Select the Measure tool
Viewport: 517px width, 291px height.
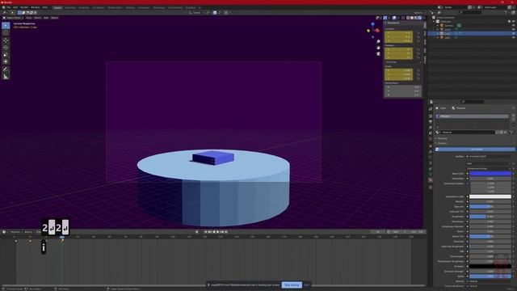(6, 77)
